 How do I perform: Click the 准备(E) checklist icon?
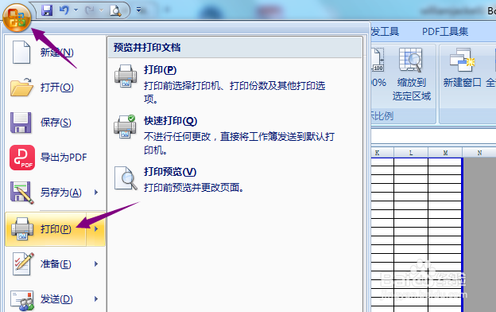click(x=23, y=263)
